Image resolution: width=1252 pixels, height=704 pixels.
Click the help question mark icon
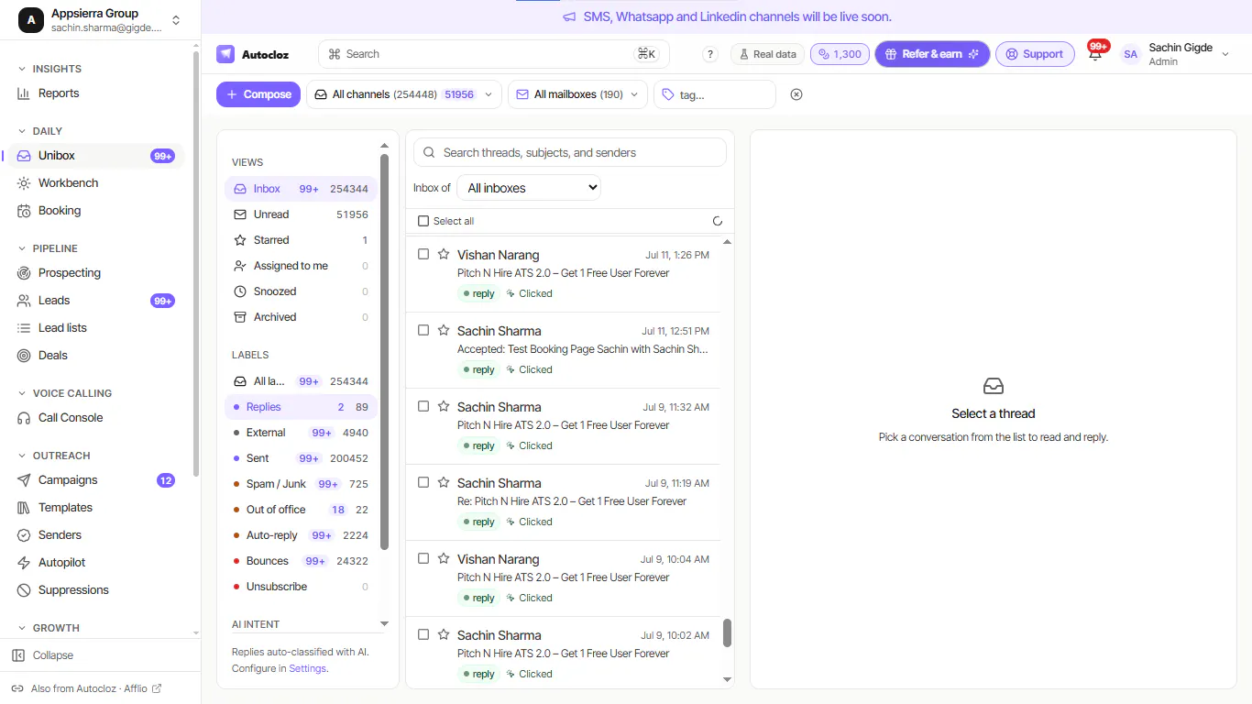709,54
